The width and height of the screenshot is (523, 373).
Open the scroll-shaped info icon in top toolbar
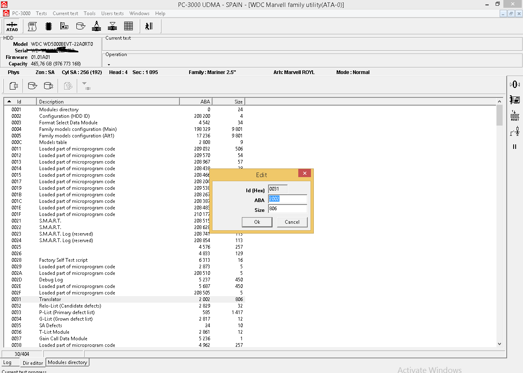pos(32,27)
